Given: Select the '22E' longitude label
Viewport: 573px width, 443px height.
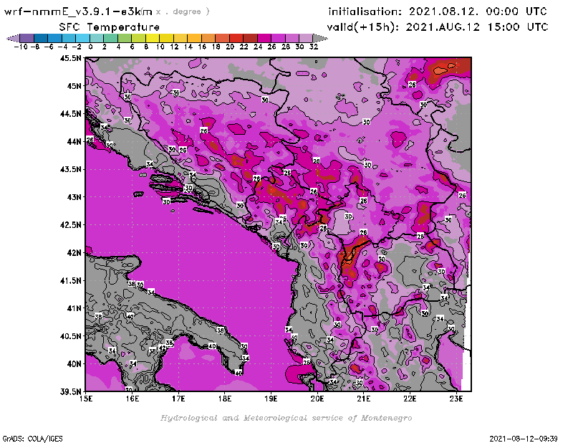Looking at the screenshot, I should (x=410, y=399).
